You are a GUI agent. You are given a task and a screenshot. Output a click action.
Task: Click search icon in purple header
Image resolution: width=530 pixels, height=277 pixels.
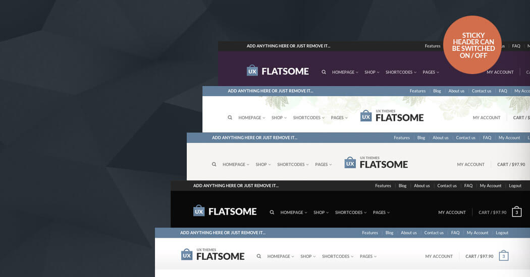[324, 72]
